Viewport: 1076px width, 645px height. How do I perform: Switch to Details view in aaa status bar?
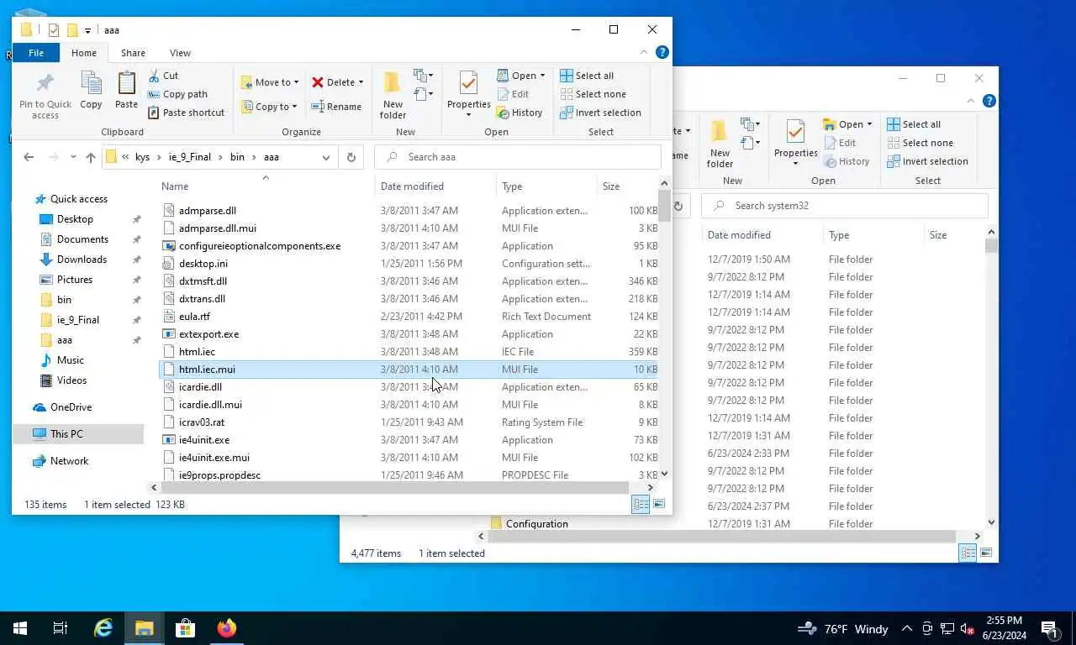[641, 504]
